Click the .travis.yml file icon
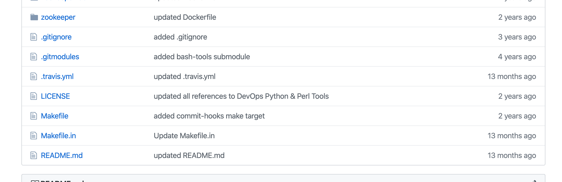 tap(33, 76)
